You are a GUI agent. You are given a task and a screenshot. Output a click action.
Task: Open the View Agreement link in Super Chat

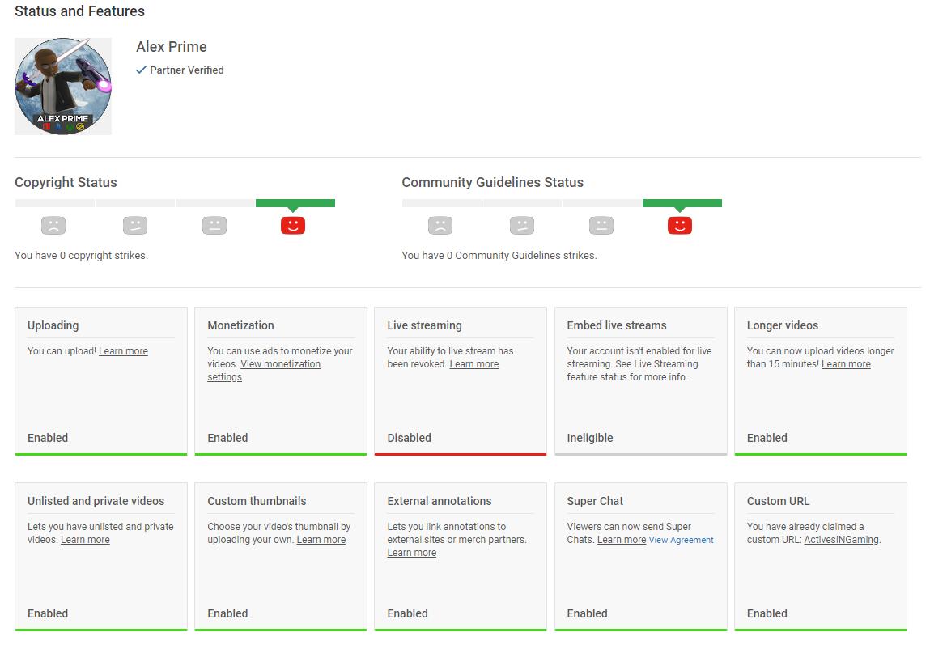click(x=681, y=540)
